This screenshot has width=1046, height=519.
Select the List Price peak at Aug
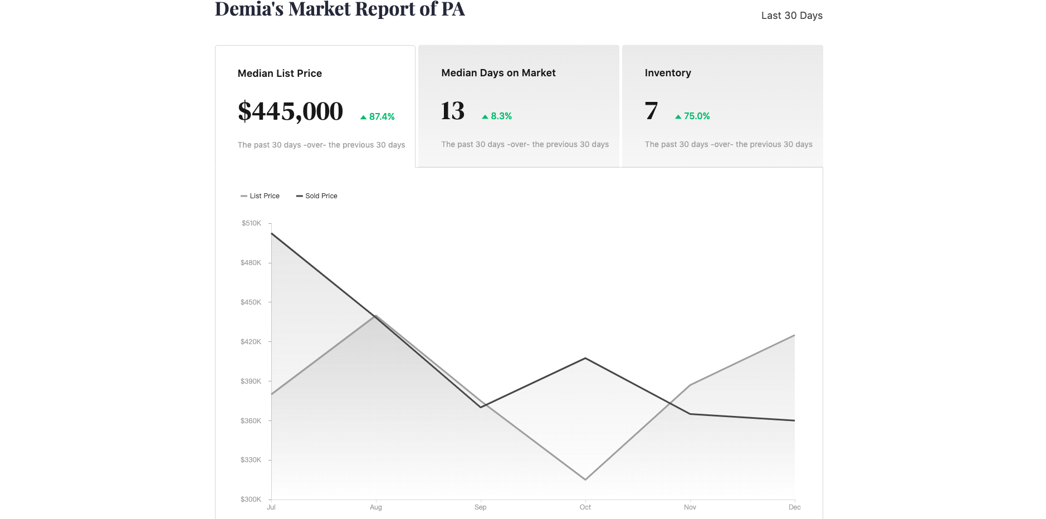coord(376,316)
